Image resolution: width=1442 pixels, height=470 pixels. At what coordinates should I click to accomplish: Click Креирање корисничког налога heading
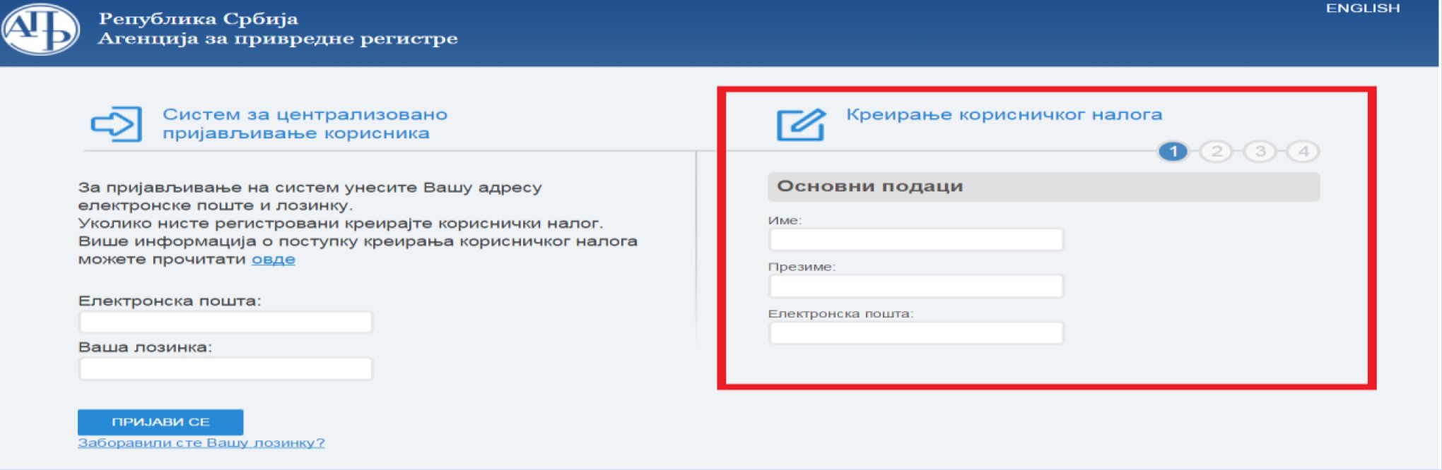(1004, 114)
